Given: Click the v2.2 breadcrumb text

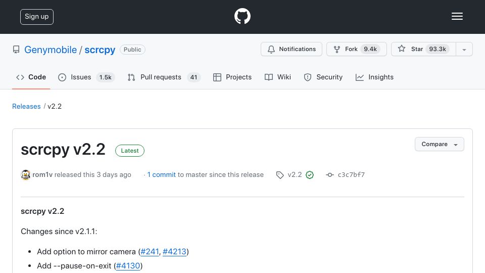Looking at the screenshot, I should click(55, 107).
